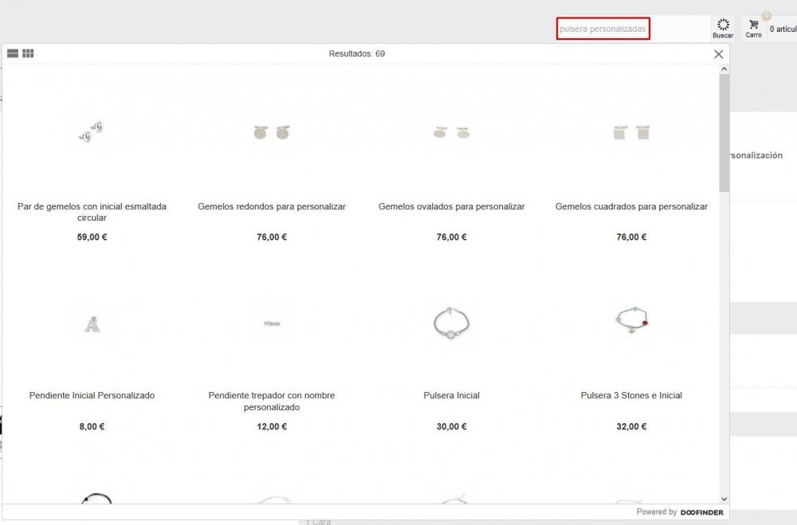
Task: Switch to list view layout
Action: [11, 53]
